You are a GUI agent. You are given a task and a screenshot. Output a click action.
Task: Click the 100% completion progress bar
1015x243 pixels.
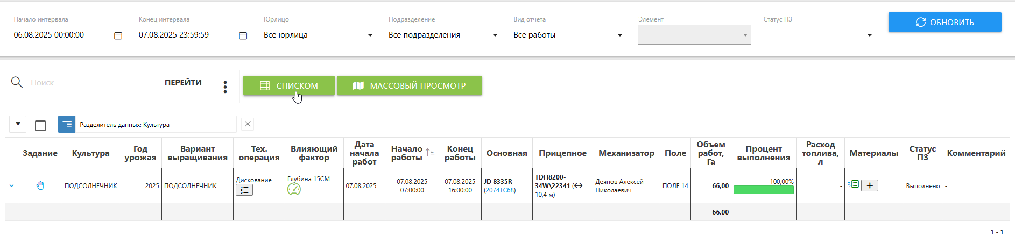[763, 190]
